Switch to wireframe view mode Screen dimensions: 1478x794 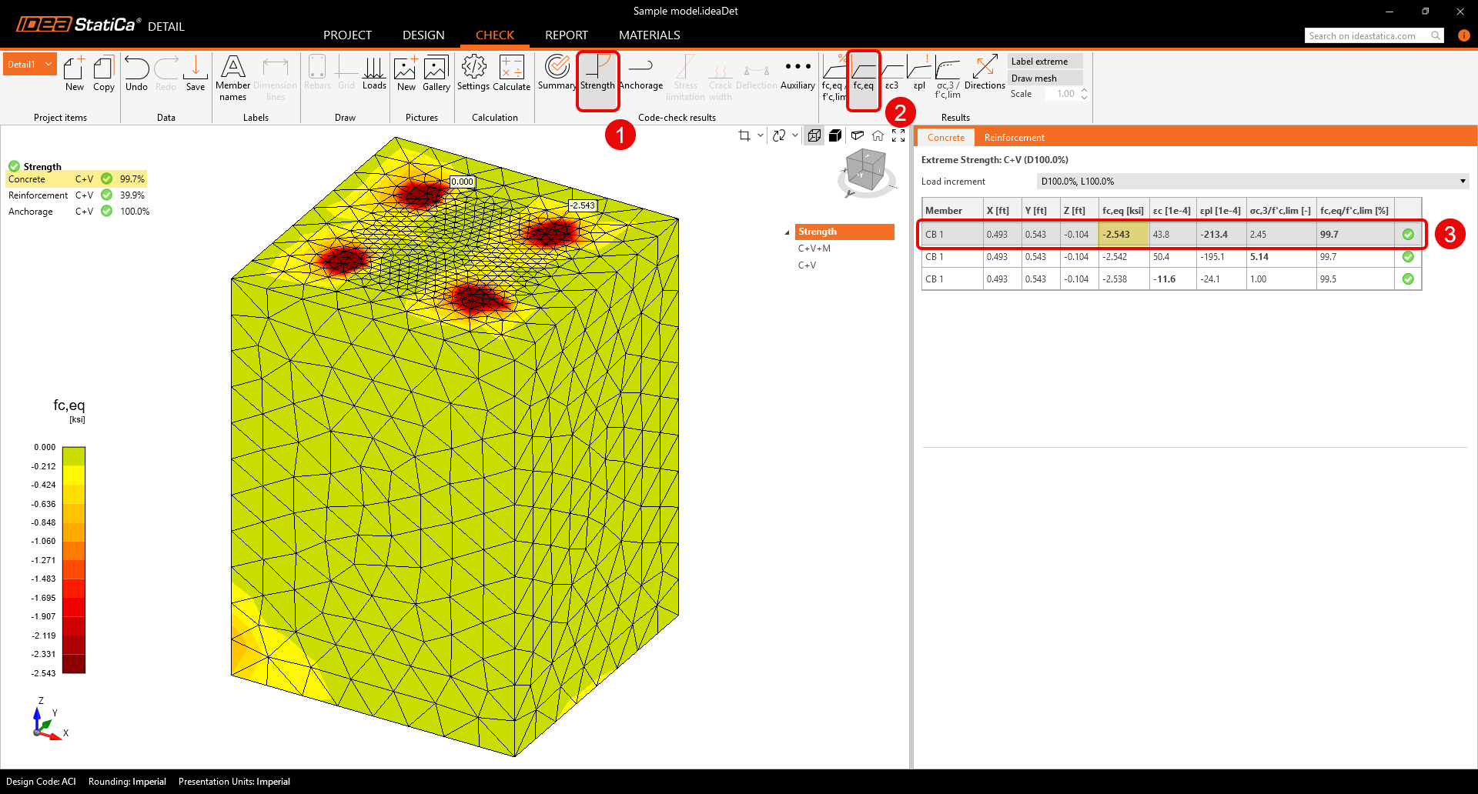tap(814, 135)
